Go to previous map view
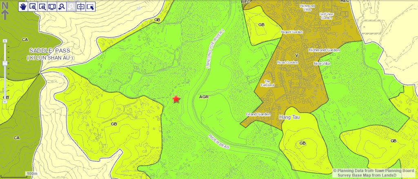This screenshot has height=179, width=418. [62, 7]
